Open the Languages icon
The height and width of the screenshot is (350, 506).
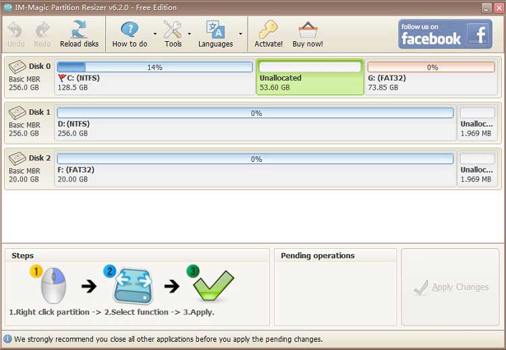coord(216,30)
